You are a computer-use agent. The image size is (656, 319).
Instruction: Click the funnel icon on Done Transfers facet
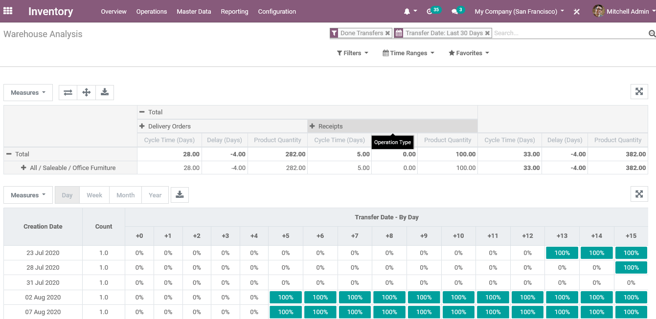[334, 33]
